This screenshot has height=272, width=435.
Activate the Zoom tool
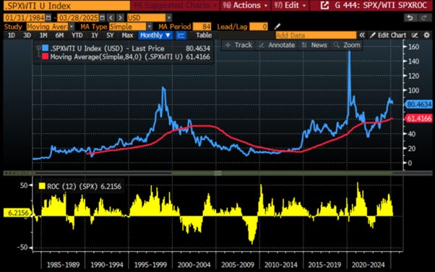[347, 45]
